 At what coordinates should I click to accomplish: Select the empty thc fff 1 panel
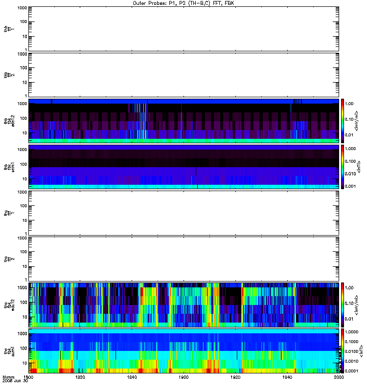(183, 213)
